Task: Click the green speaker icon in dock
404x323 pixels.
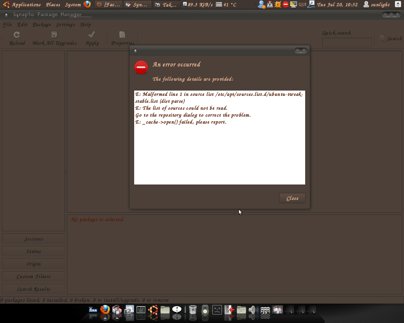Action: pyautogui.click(x=205, y=310)
